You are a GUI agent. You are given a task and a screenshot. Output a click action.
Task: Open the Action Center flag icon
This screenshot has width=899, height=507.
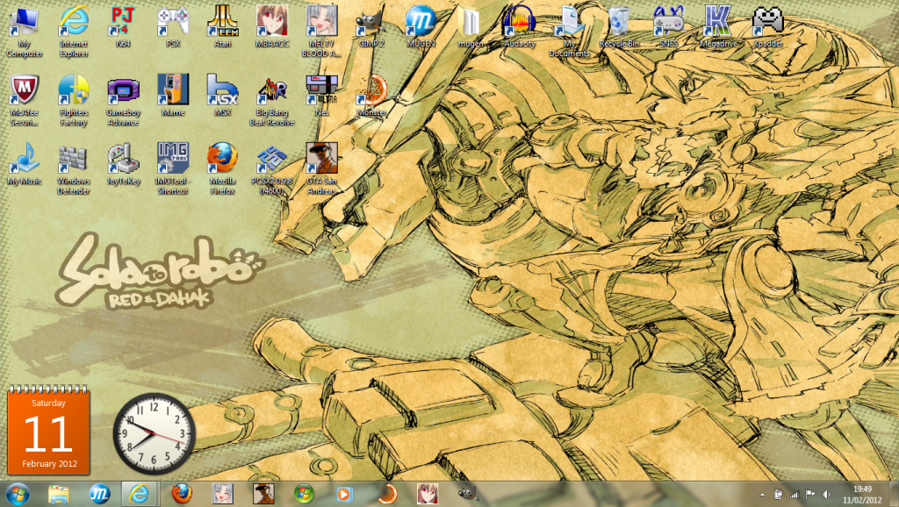click(x=810, y=495)
